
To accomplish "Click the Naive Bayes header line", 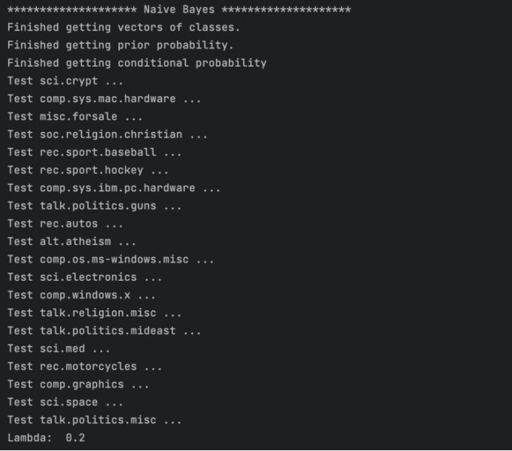I will 178,10.
